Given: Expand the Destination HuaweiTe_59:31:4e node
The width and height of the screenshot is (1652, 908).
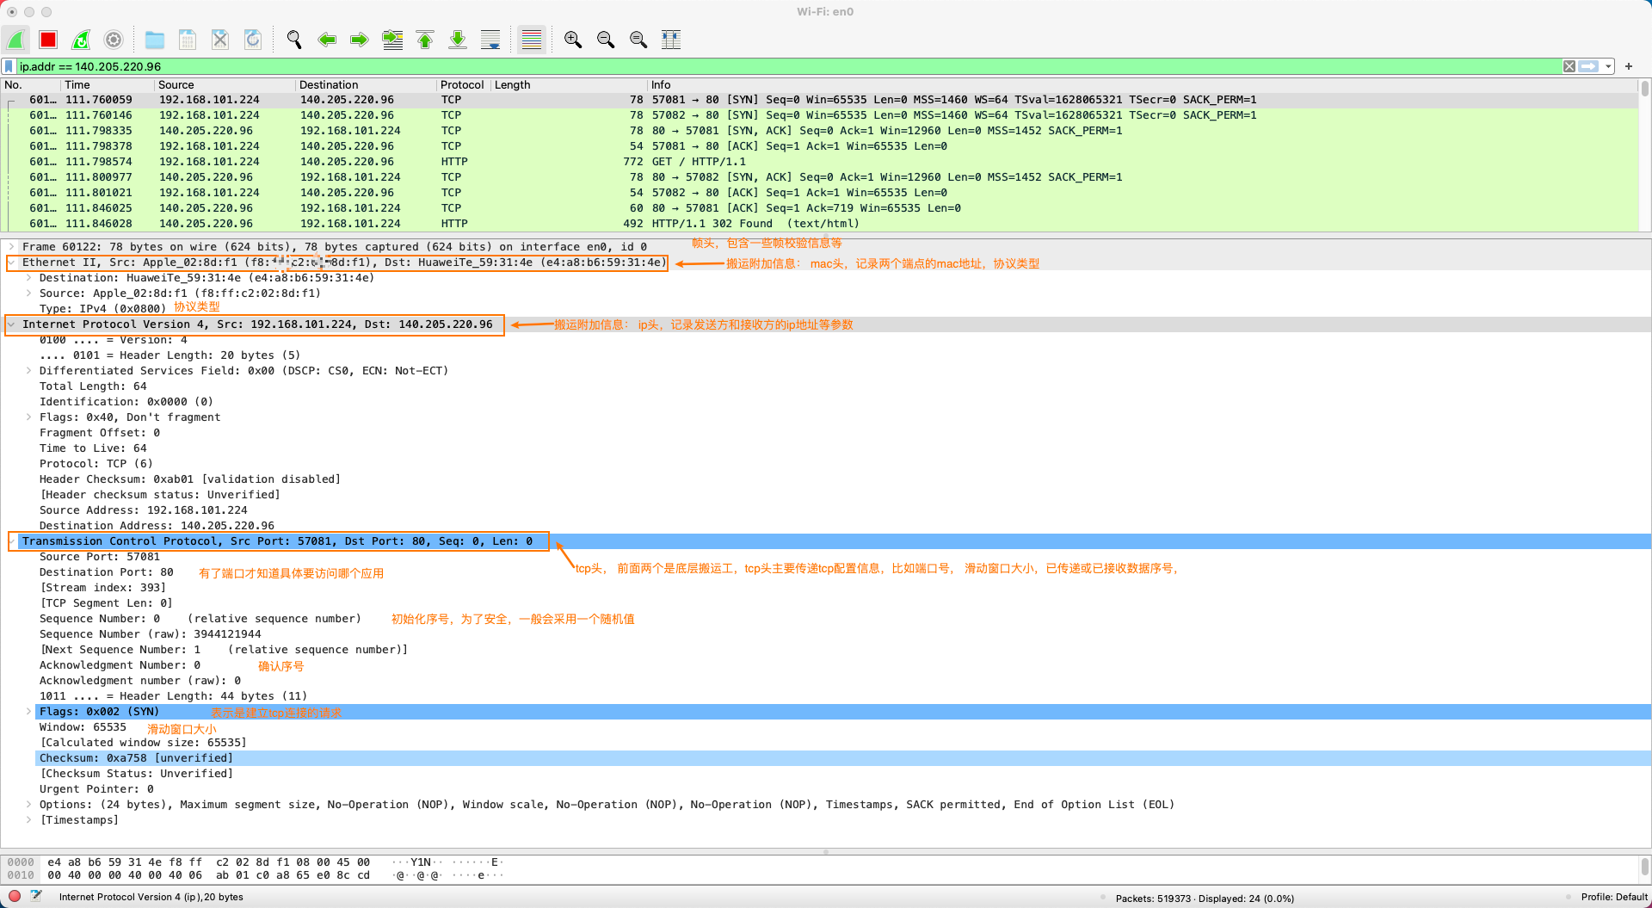Looking at the screenshot, I should click(x=28, y=278).
